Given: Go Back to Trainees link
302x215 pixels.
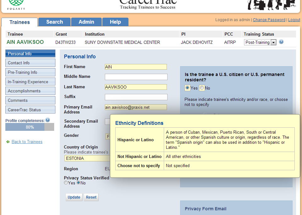Looking at the screenshot, I should 27,142.
